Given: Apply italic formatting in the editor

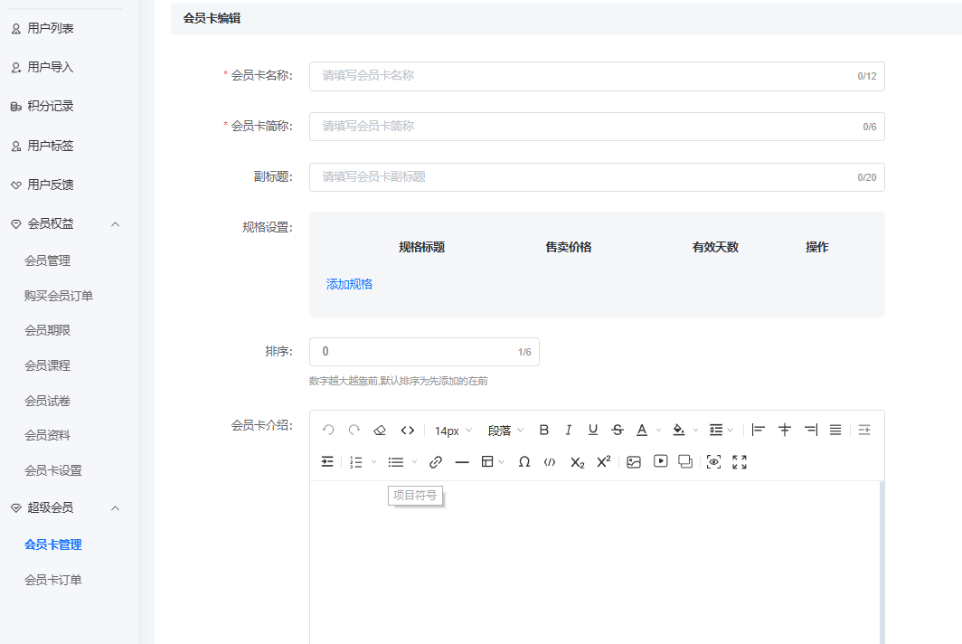Looking at the screenshot, I should tap(569, 431).
